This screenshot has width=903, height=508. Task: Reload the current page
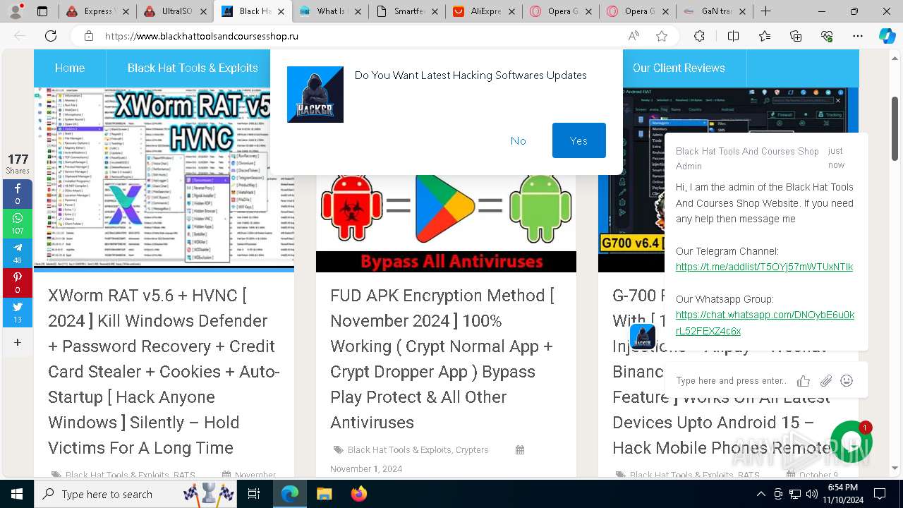click(51, 36)
